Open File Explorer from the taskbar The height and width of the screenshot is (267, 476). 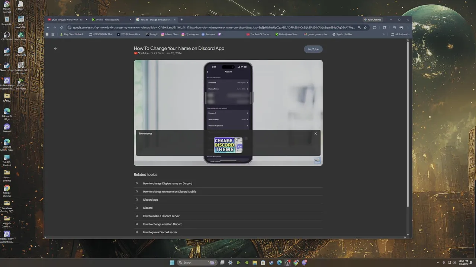(255, 263)
